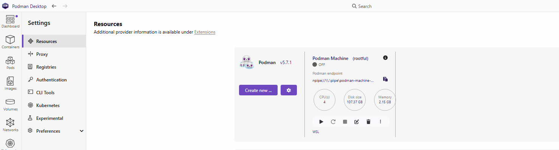Image resolution: width=559 pixels, height=150 pixels.
Task: Click the Memory 2.15 GB gauge
Action: coord(385,99)
